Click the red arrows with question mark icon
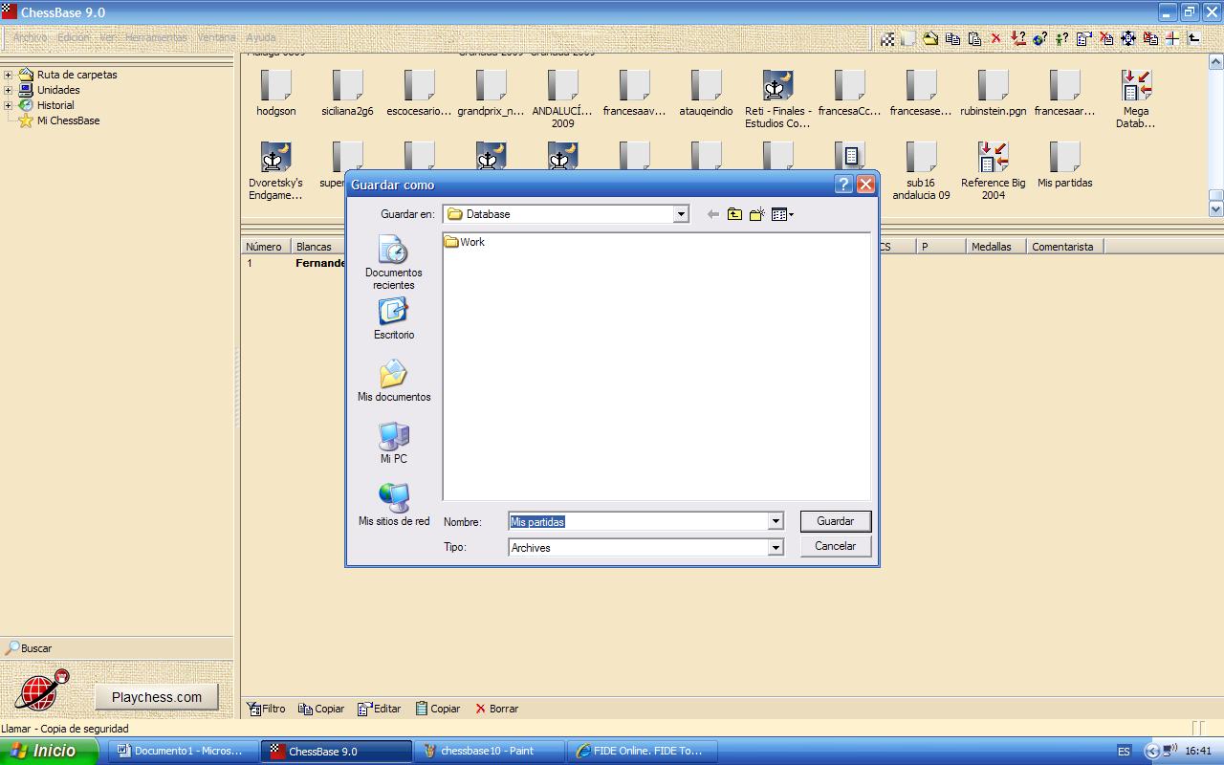Image resolution: width=1224 pixels, height=765 pixels. tap(1017, 38)
